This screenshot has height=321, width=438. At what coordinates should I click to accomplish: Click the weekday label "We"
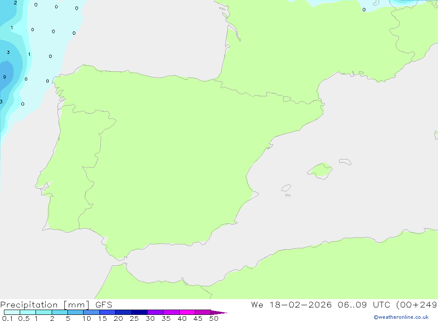[257, 304]
